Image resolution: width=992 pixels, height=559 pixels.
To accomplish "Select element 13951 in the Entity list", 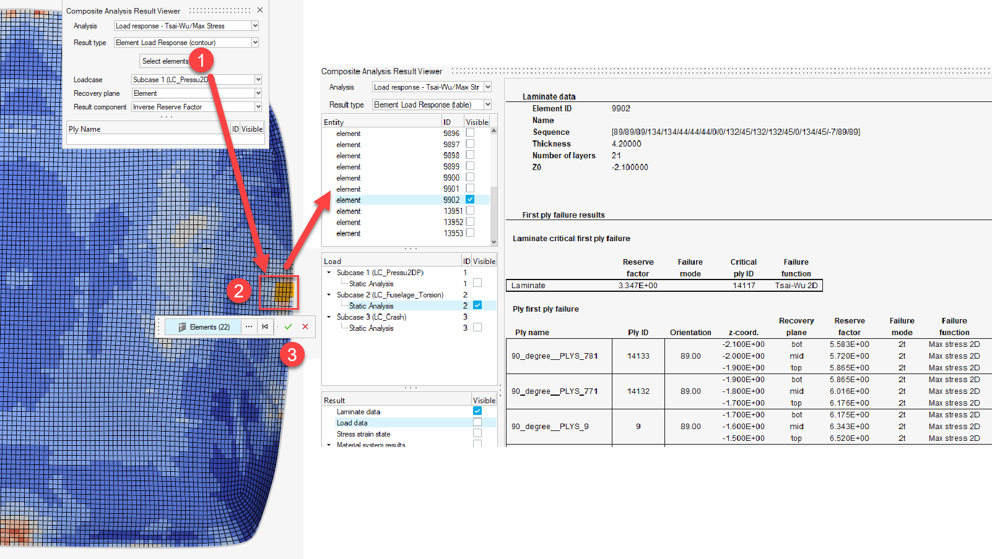I will point(349,211).
